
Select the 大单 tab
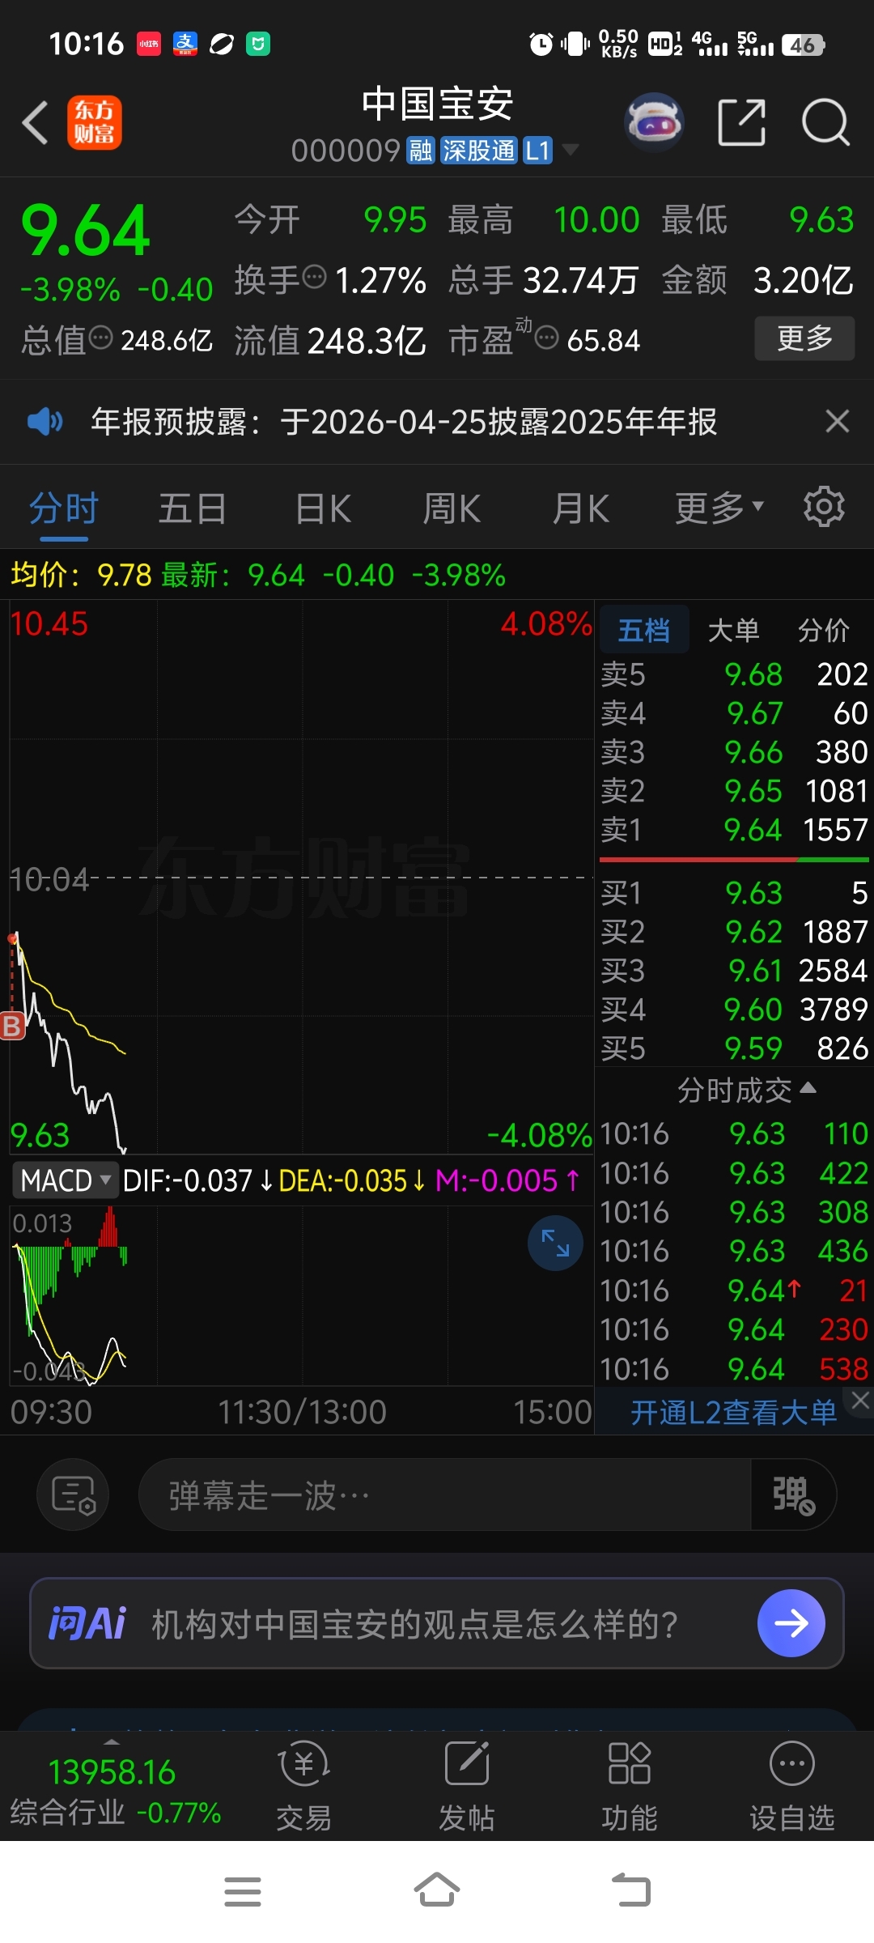pyautogui.click(x=733, y=629)
